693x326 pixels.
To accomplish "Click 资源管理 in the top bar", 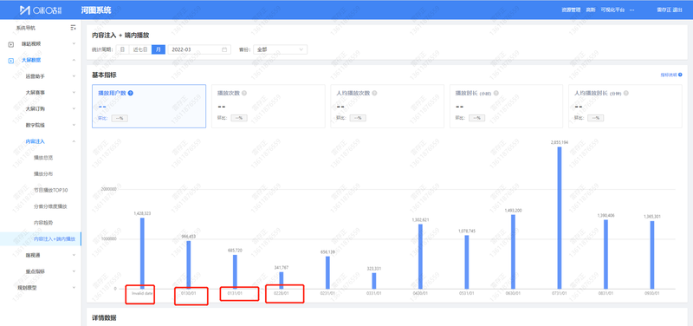I will [x=571, y=10].
